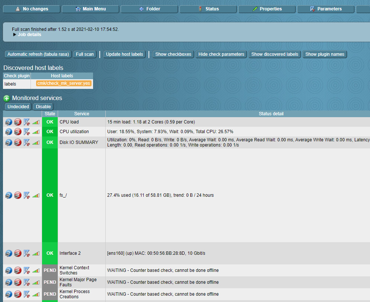Open the Main Menu
Image resolution: width=370 pixels, height=302 pixels.
click(90, 9)
